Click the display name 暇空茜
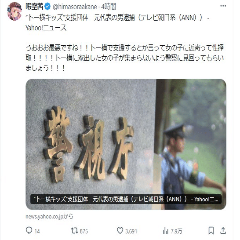Screen dimensions: 240x240 coord(34,7)
